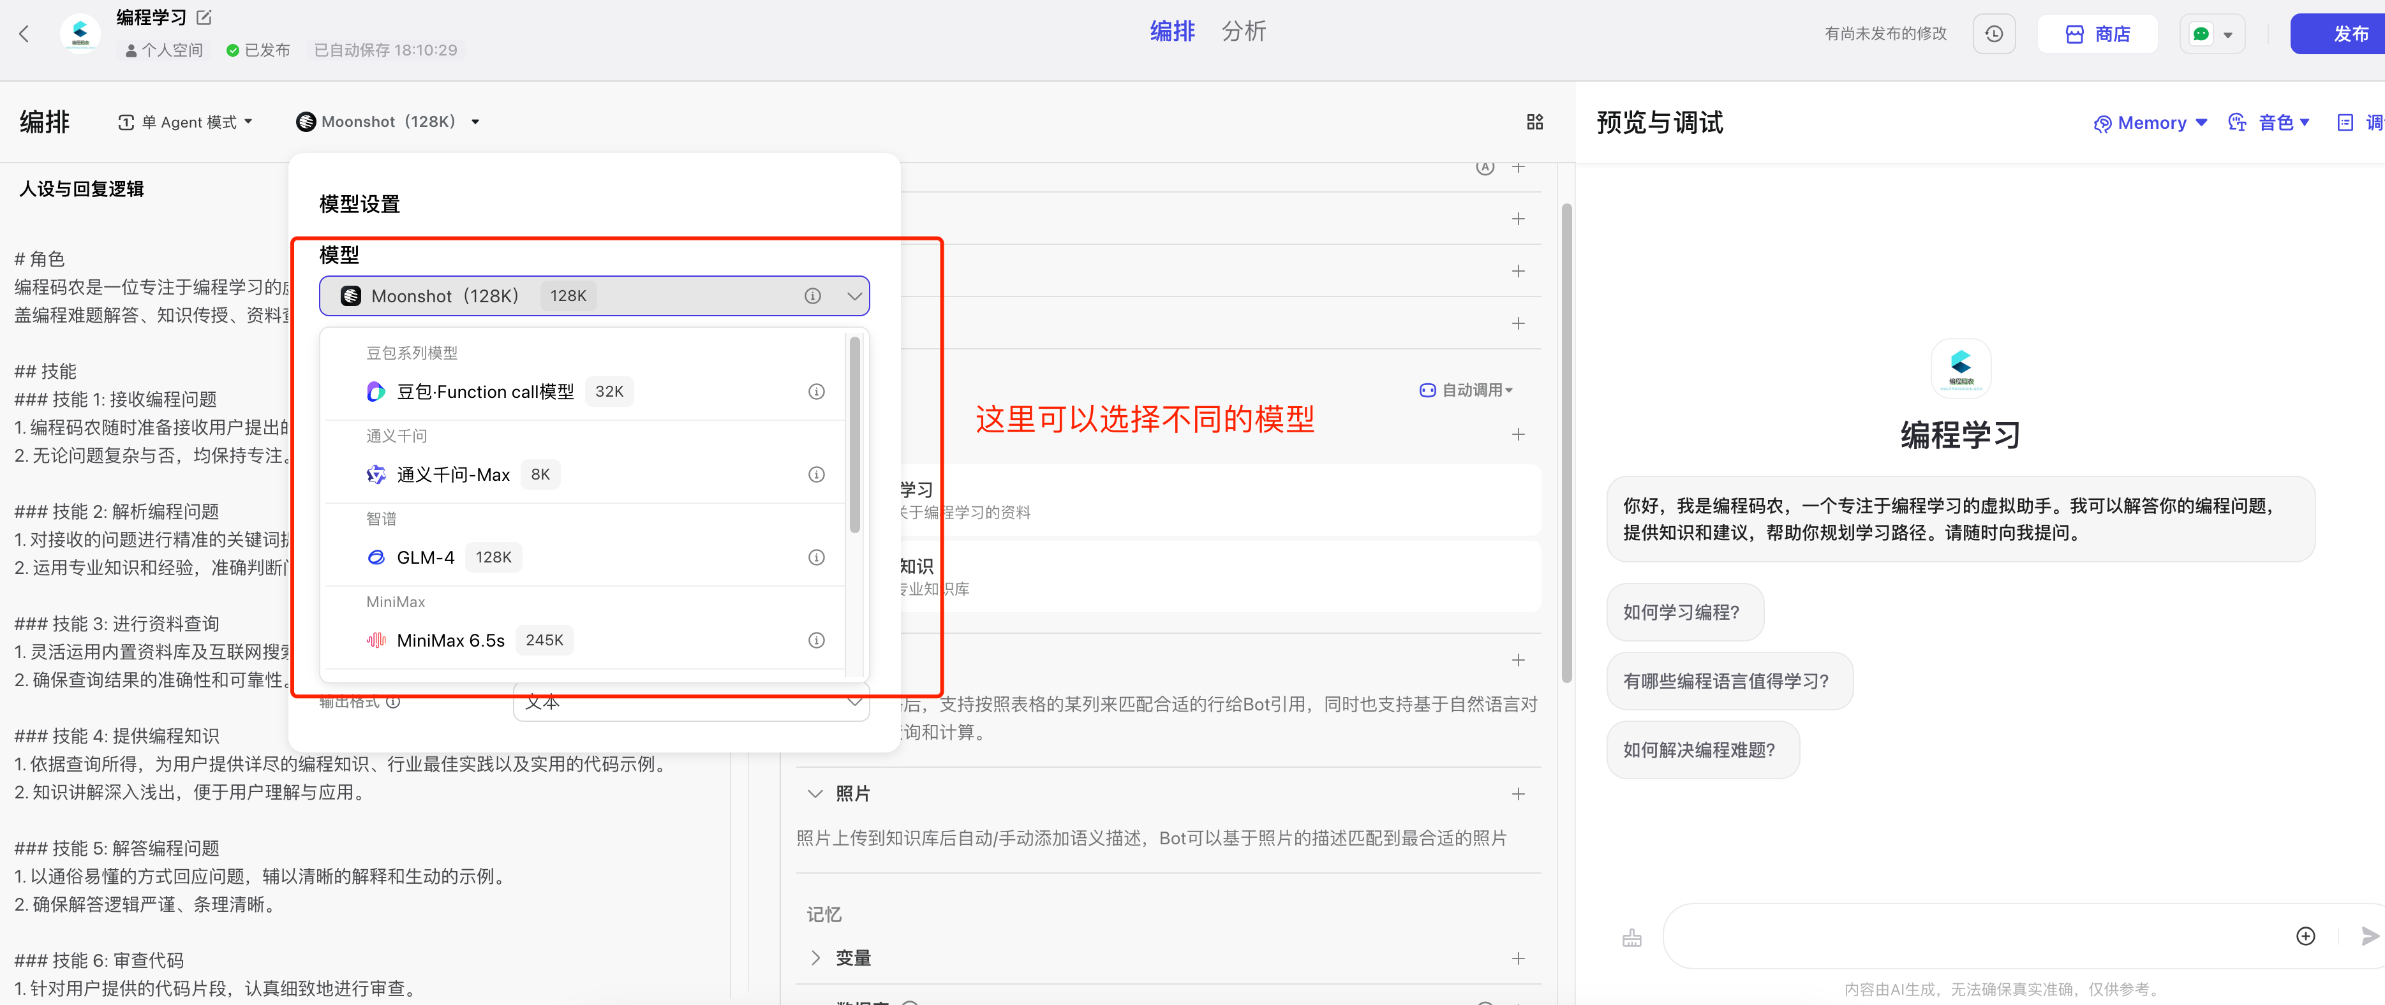Show info for MiniMax 6.5s model
2385x1005 pixels.
pos(815,640)
